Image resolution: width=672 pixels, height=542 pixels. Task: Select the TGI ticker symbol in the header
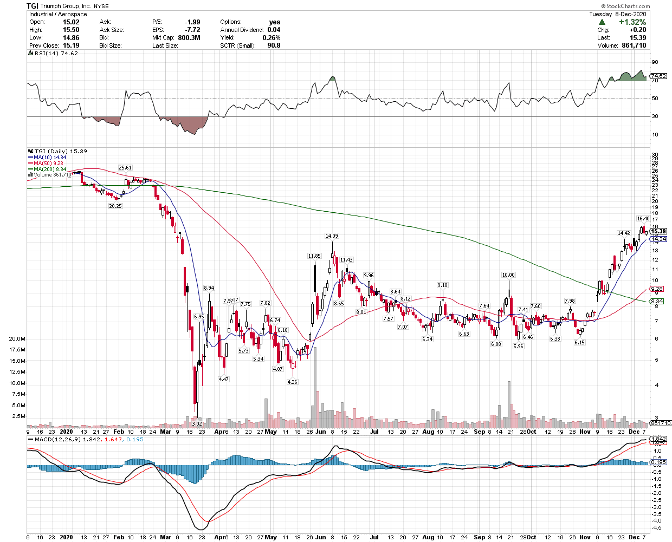[33, 6]
